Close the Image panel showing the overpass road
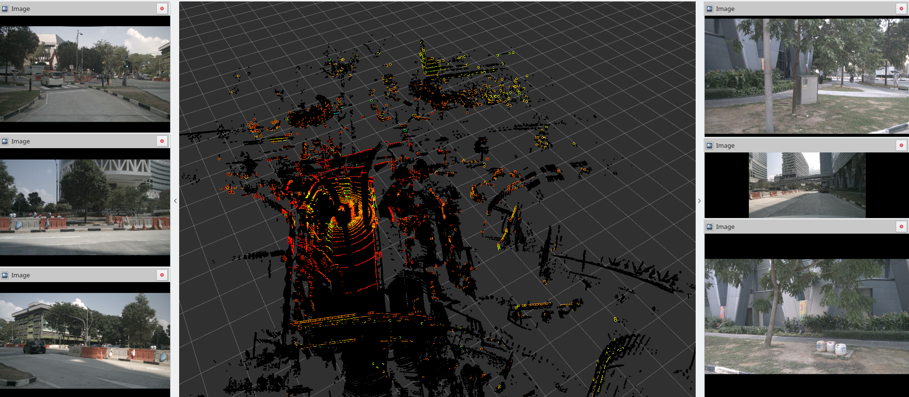 click(x=901, y=145)
